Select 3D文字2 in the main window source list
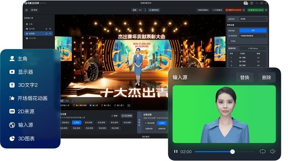Viewport: 288px width, 161px height. point(31,38)
